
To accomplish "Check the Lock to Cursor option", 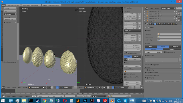I will click(x=125, y=74).
